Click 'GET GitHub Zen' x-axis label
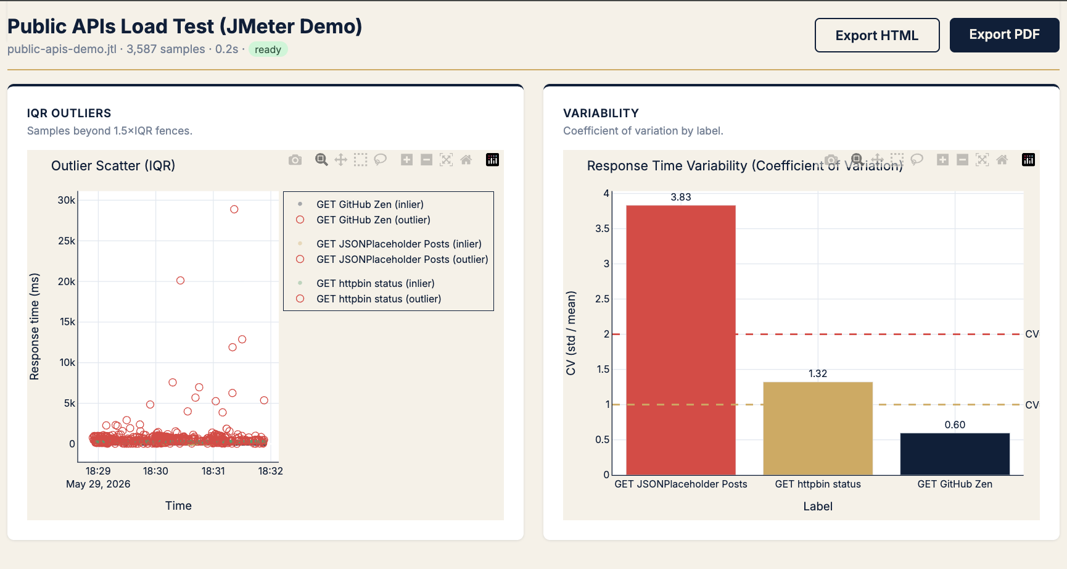Image resolution: width=1067 pixels, height=569 pixels. click(955, 484)
